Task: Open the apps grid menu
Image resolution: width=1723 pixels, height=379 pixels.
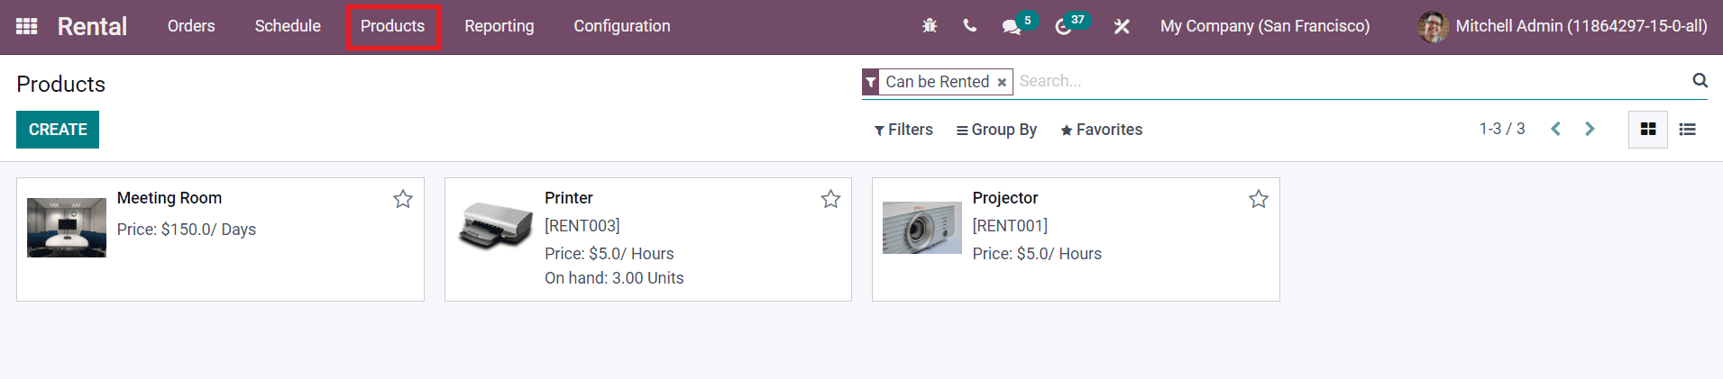Action: [x=27, y=26]
